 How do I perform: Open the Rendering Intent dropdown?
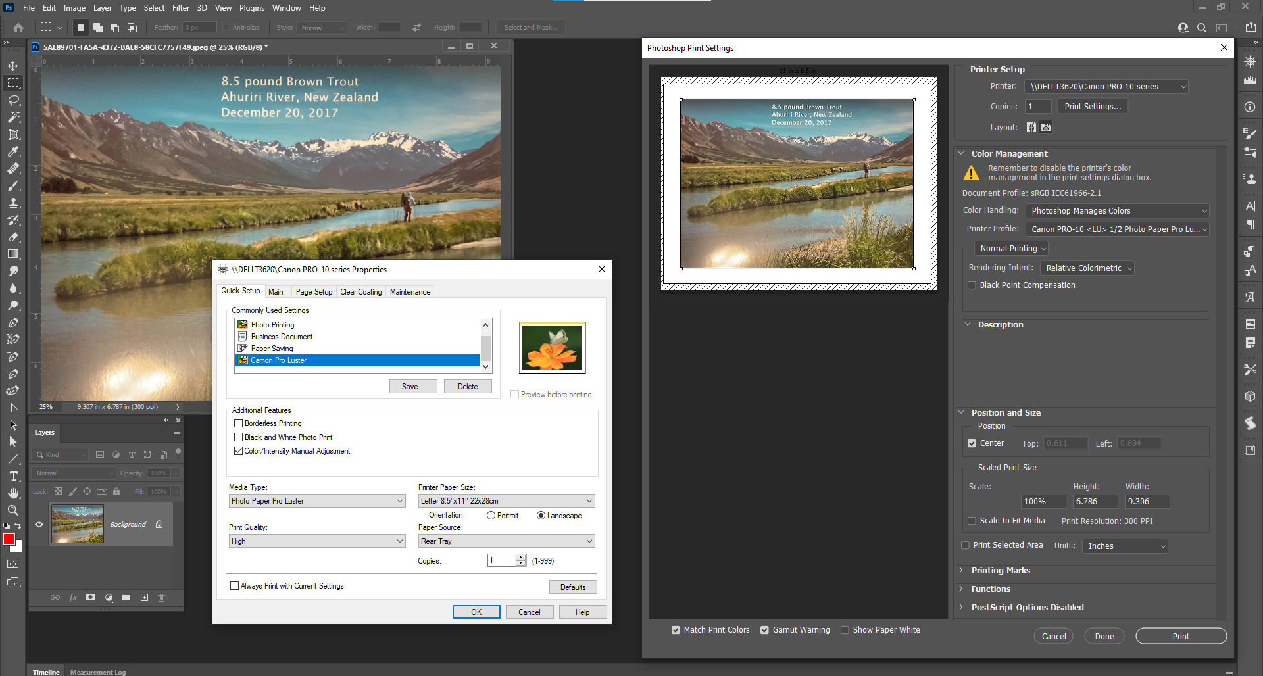click(1087, 268)
